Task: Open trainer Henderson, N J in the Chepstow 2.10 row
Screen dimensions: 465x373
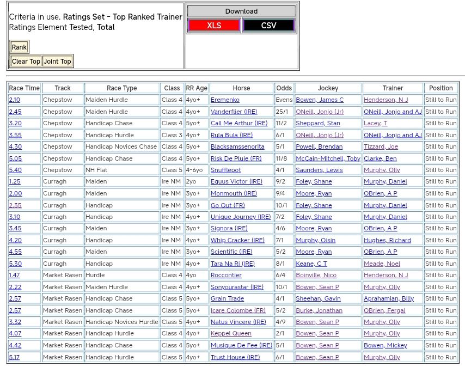Action: click(x=386, y=100)
